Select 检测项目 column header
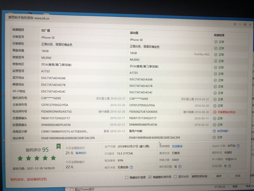Image resolution: width=254 pixels, height=191 pixels. [18, 29]
